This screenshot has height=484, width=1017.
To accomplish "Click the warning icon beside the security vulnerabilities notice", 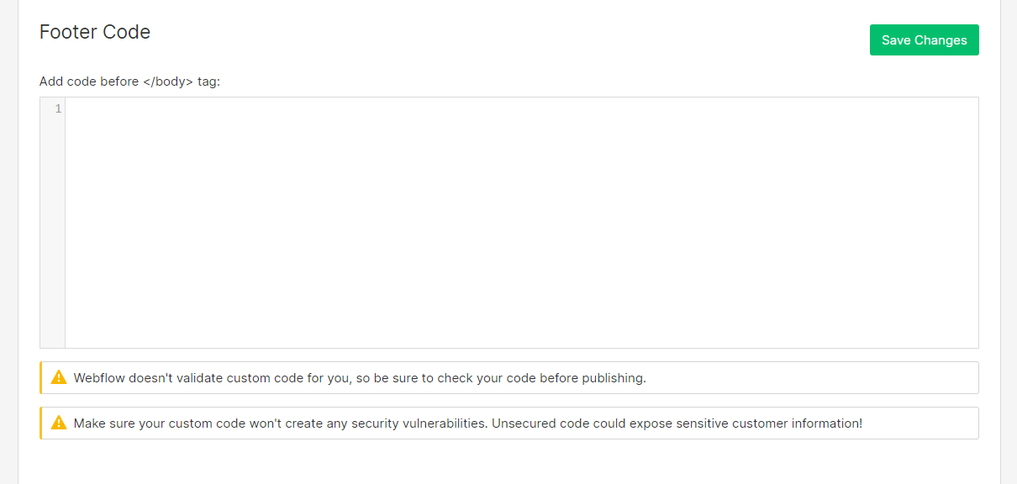I will pyautogui.click(x=59, y=423).
